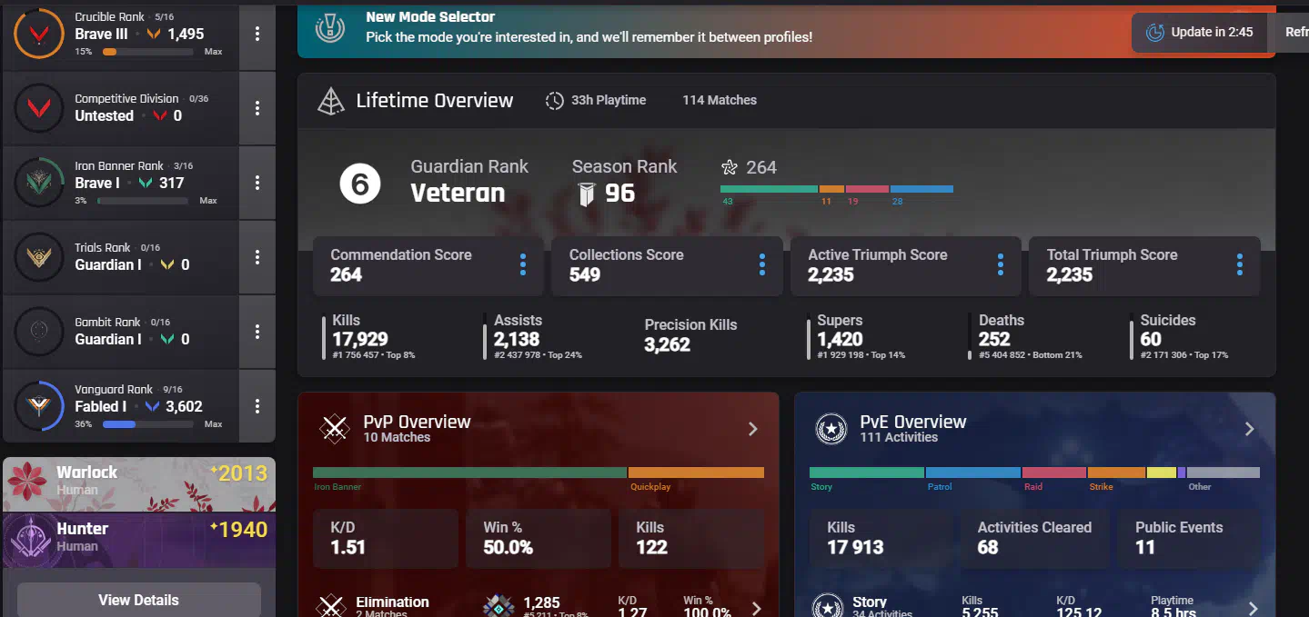The height and width of the screenshot is (617, 1309).
Task: Click the Precision Kills '3,262' value
Action: [x=668, y=344]
